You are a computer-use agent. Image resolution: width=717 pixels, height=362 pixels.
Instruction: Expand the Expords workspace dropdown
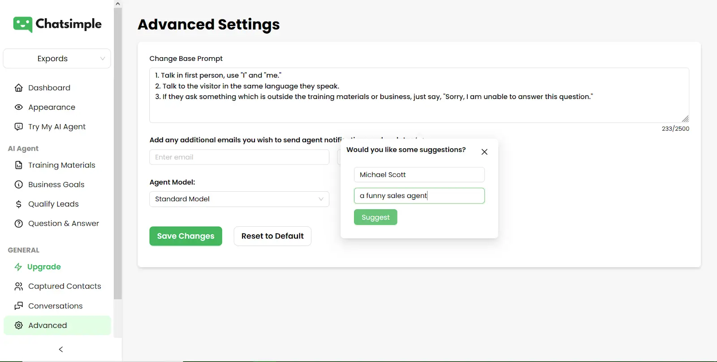[57, 59]
